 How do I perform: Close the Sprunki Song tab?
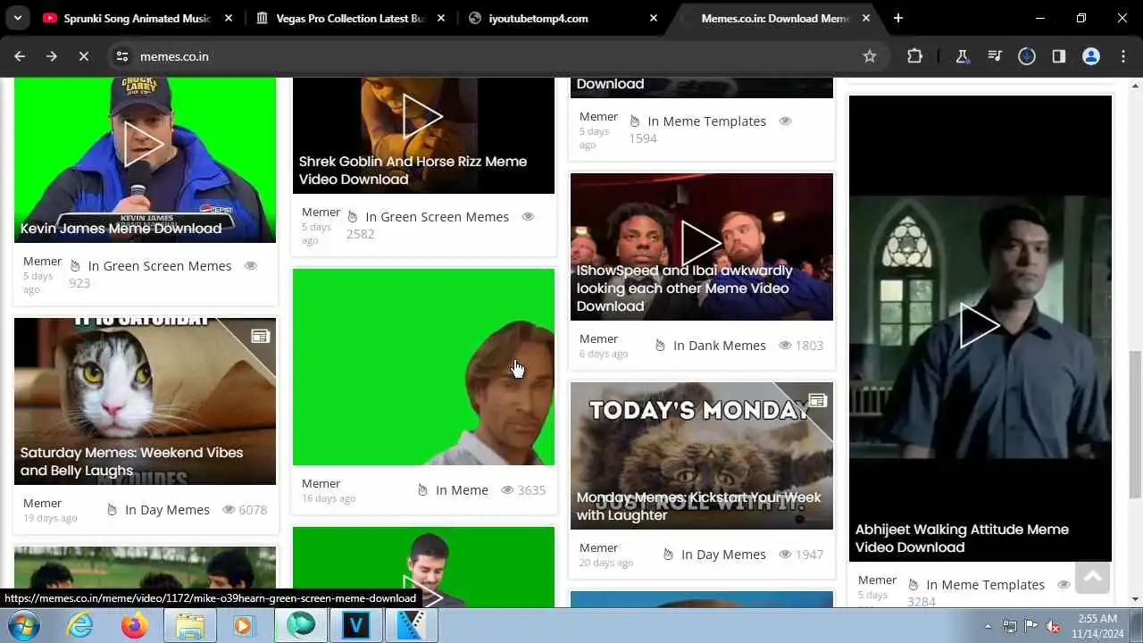pyautogui.click(x=229, y=18)
